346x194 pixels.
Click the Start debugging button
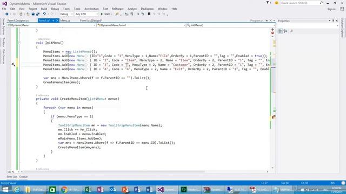click(105, 14)
